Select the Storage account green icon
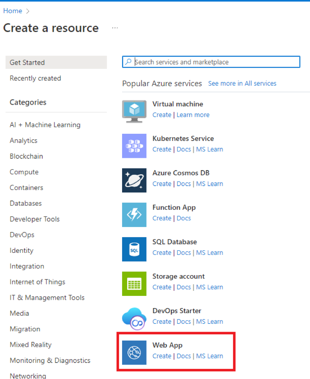This screenshot has width=310, height=379. tap(134, 284)
